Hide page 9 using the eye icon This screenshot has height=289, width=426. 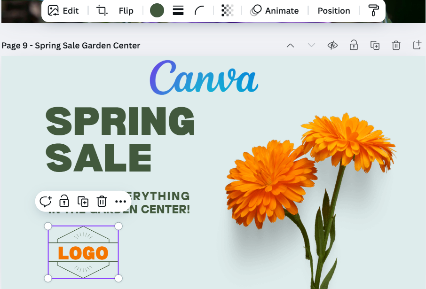pos(332,45)
